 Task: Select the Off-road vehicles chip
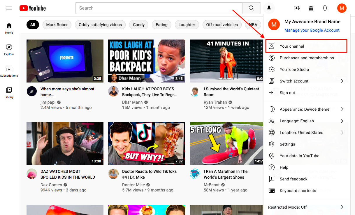pos(222,25)
